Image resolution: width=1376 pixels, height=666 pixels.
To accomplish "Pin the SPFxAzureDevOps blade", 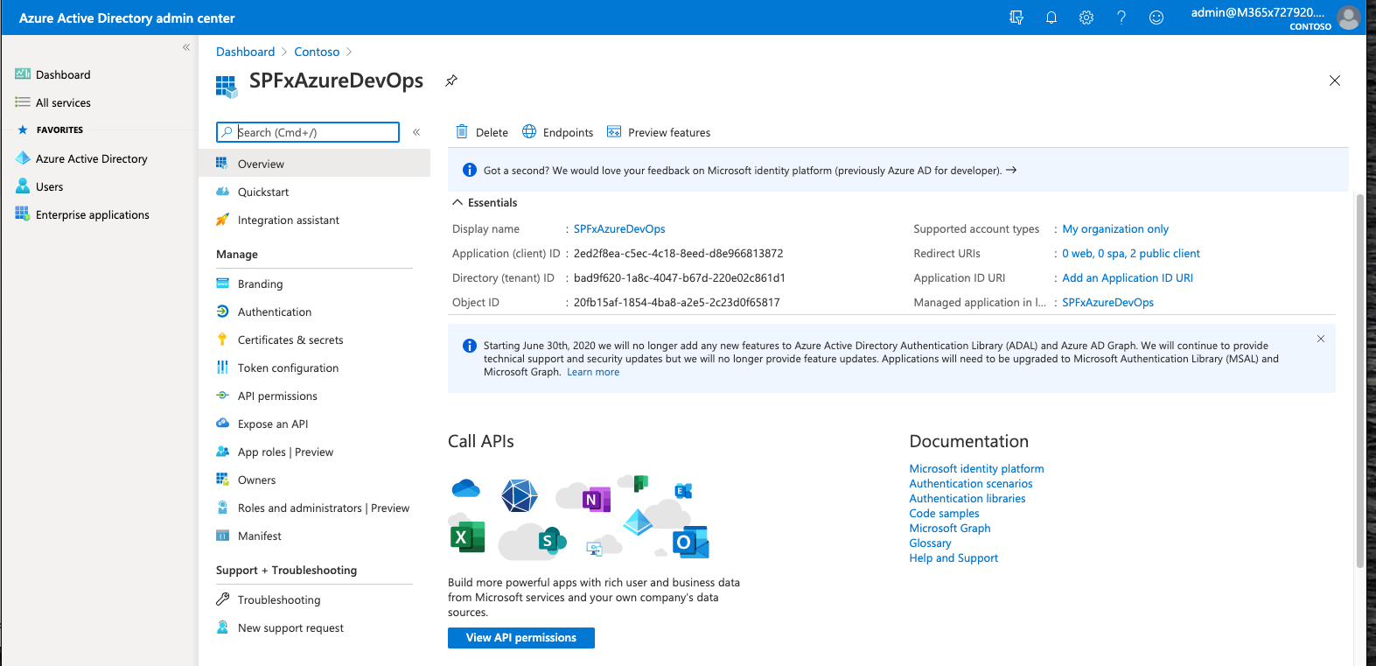I will tap(451, 81).
